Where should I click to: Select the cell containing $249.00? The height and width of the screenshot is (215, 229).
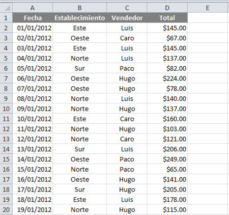coord(167,159)
